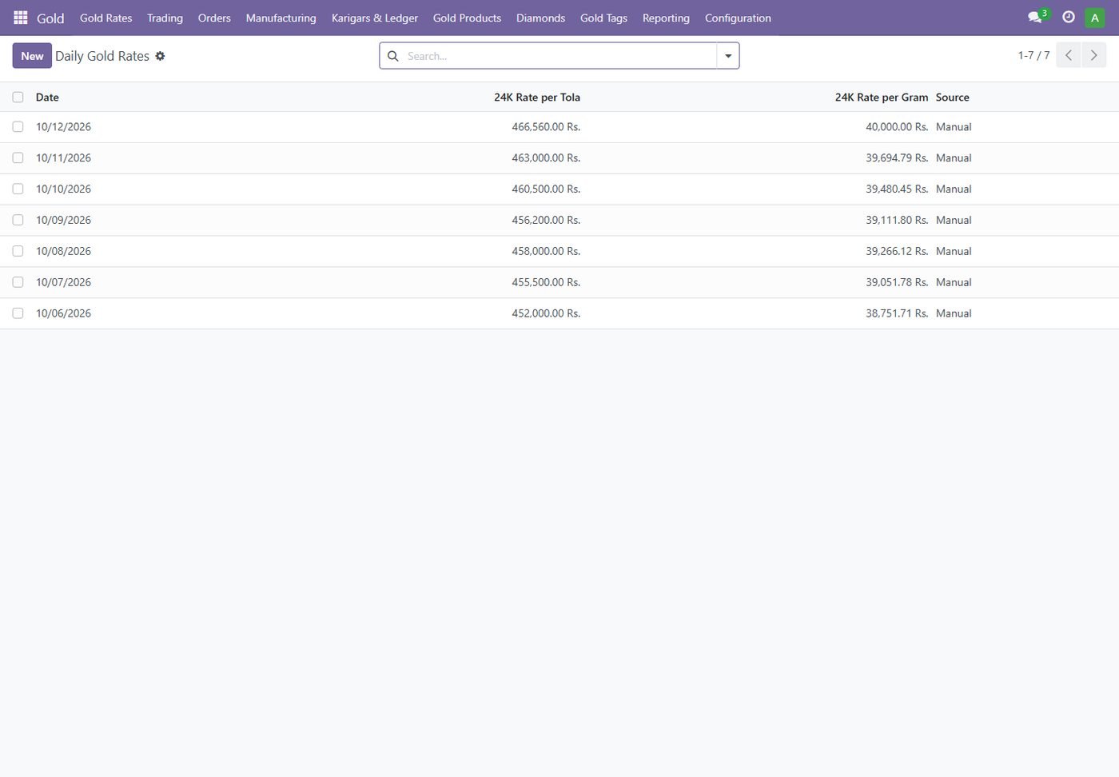The image size is (1119, 777).
Task: Open the Daily Gold Rates gear actions
Action: point(160,56)
